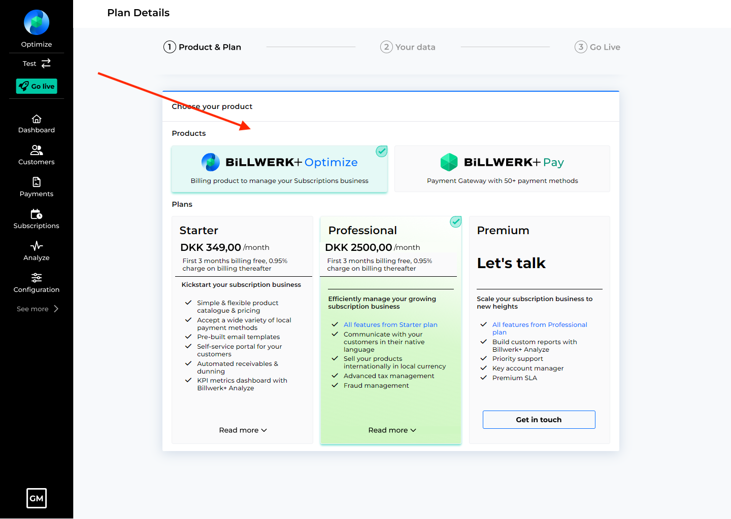This screenshot has height=519, width=731.
Task: Click the Let's talk text
Action: click(511, 263)
